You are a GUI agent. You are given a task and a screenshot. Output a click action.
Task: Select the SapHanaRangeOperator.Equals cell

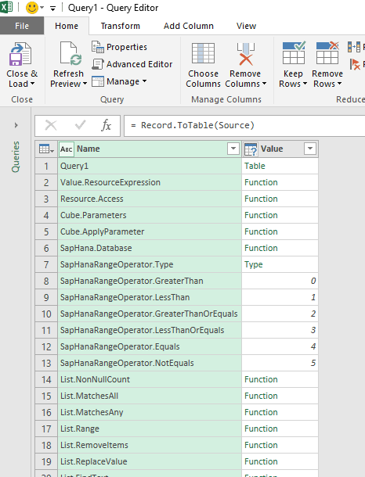tap(150, 346)
